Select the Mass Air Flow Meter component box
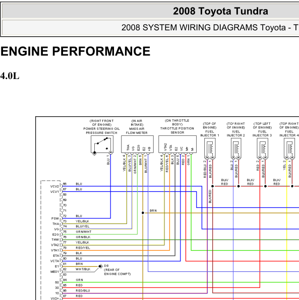Image resolution: width=299 pixels, height=300 pixels. (137, 144)
